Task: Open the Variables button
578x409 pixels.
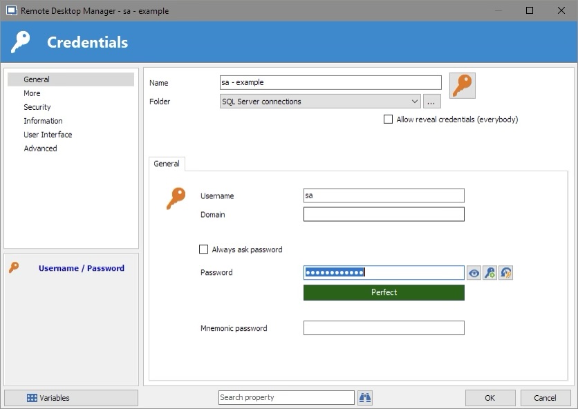Action: pyautogui.click(x=71, y=398)
